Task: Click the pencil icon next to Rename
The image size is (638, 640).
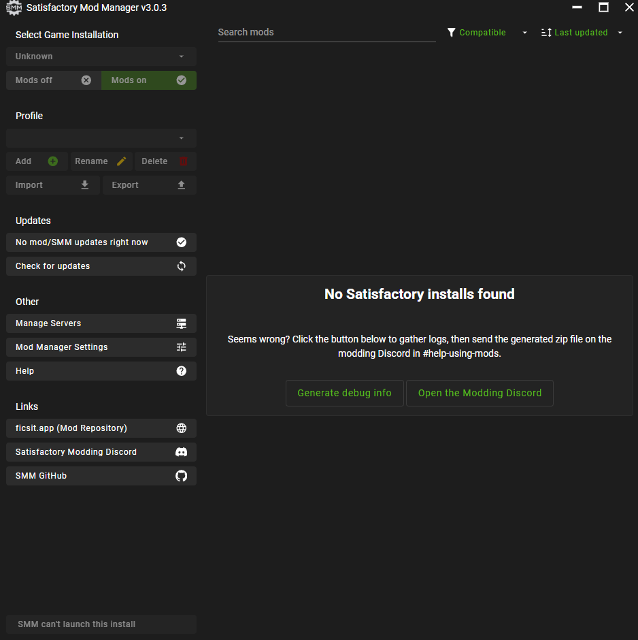Action: point(121,161)
